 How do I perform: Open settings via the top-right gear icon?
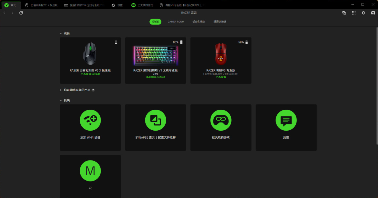[x=364, y=13]
